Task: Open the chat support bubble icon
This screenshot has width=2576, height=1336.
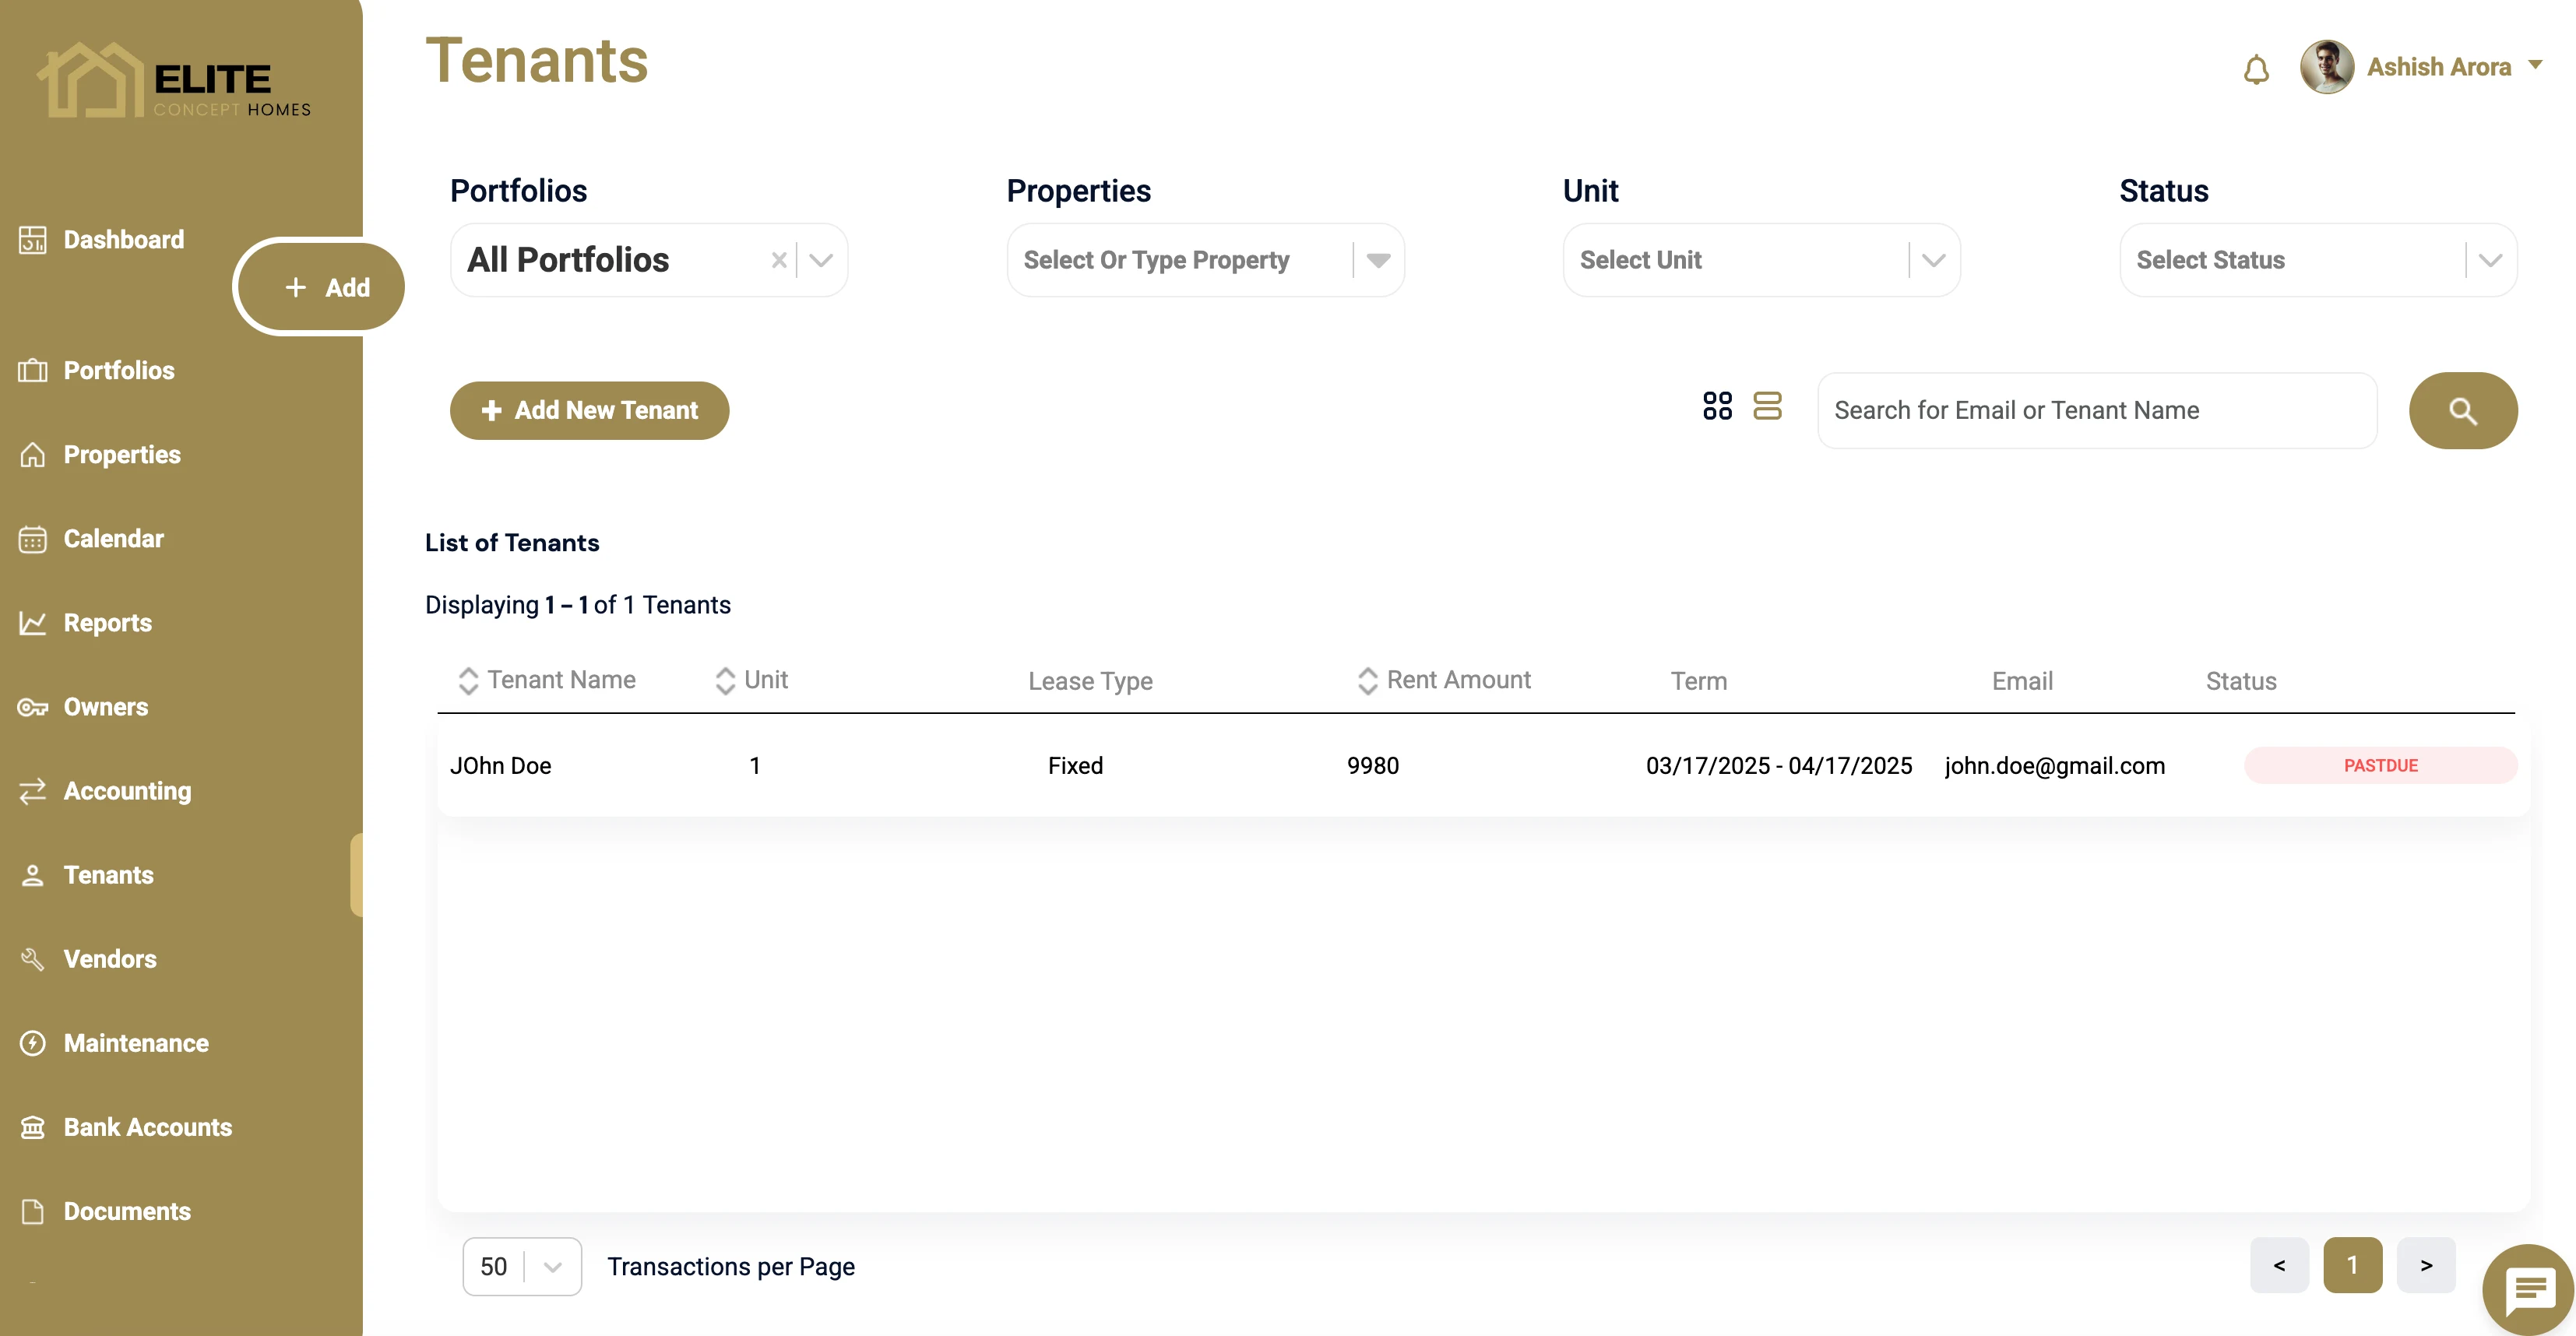Action: point(2529,1291)
